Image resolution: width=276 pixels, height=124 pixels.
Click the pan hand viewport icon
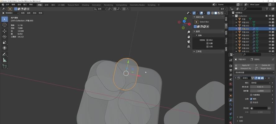(x=189, y=37)
